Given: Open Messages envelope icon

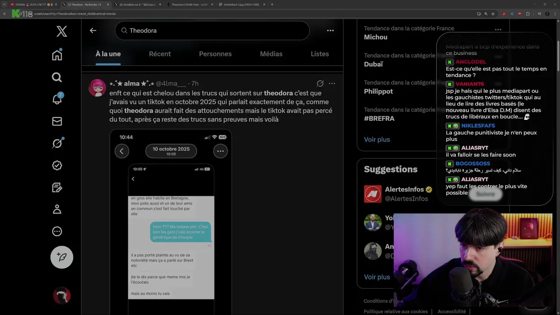Looking at the screenshot, I should point(57,121).
